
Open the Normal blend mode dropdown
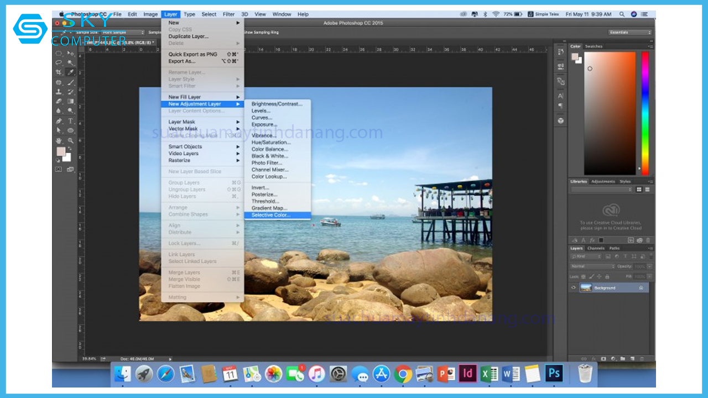592,266
